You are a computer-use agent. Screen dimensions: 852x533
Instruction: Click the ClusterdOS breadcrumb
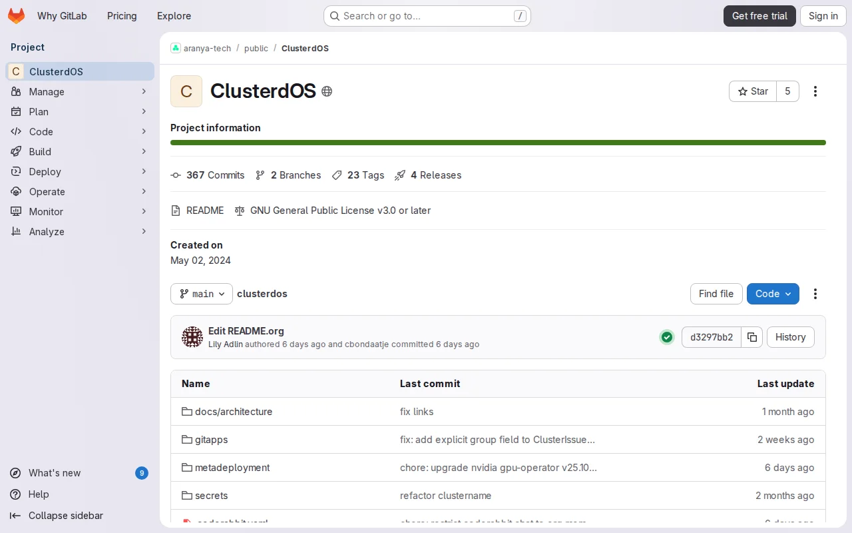tap(305, 48)
